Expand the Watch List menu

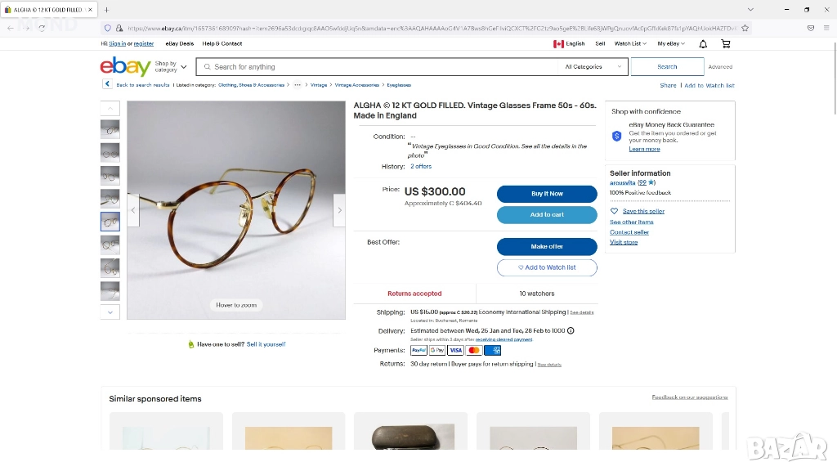(629, 43)
